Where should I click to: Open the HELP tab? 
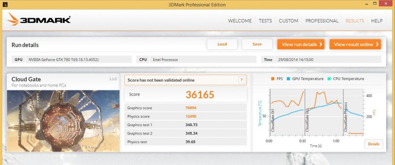377,21
